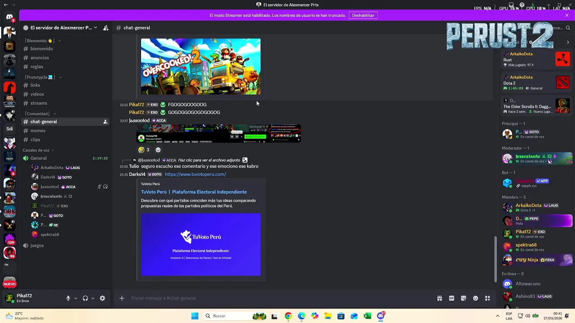Toggle microphone mute in user panel
575x323 pixels.
(68, 298)
